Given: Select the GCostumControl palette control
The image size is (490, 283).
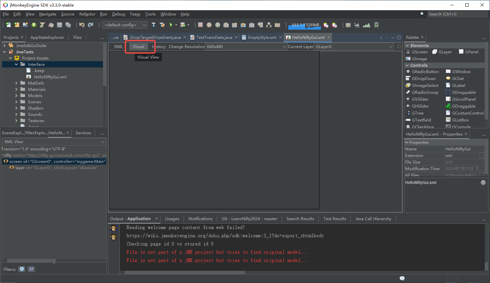Looking at the screenshot, I should click(465, 113).
